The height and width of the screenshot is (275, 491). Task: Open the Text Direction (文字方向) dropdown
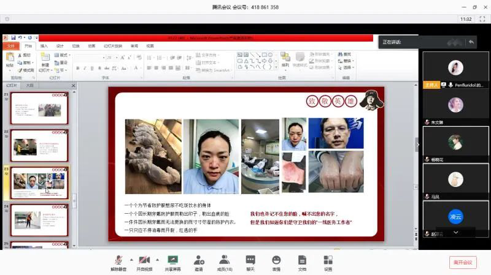pos(207,55)
